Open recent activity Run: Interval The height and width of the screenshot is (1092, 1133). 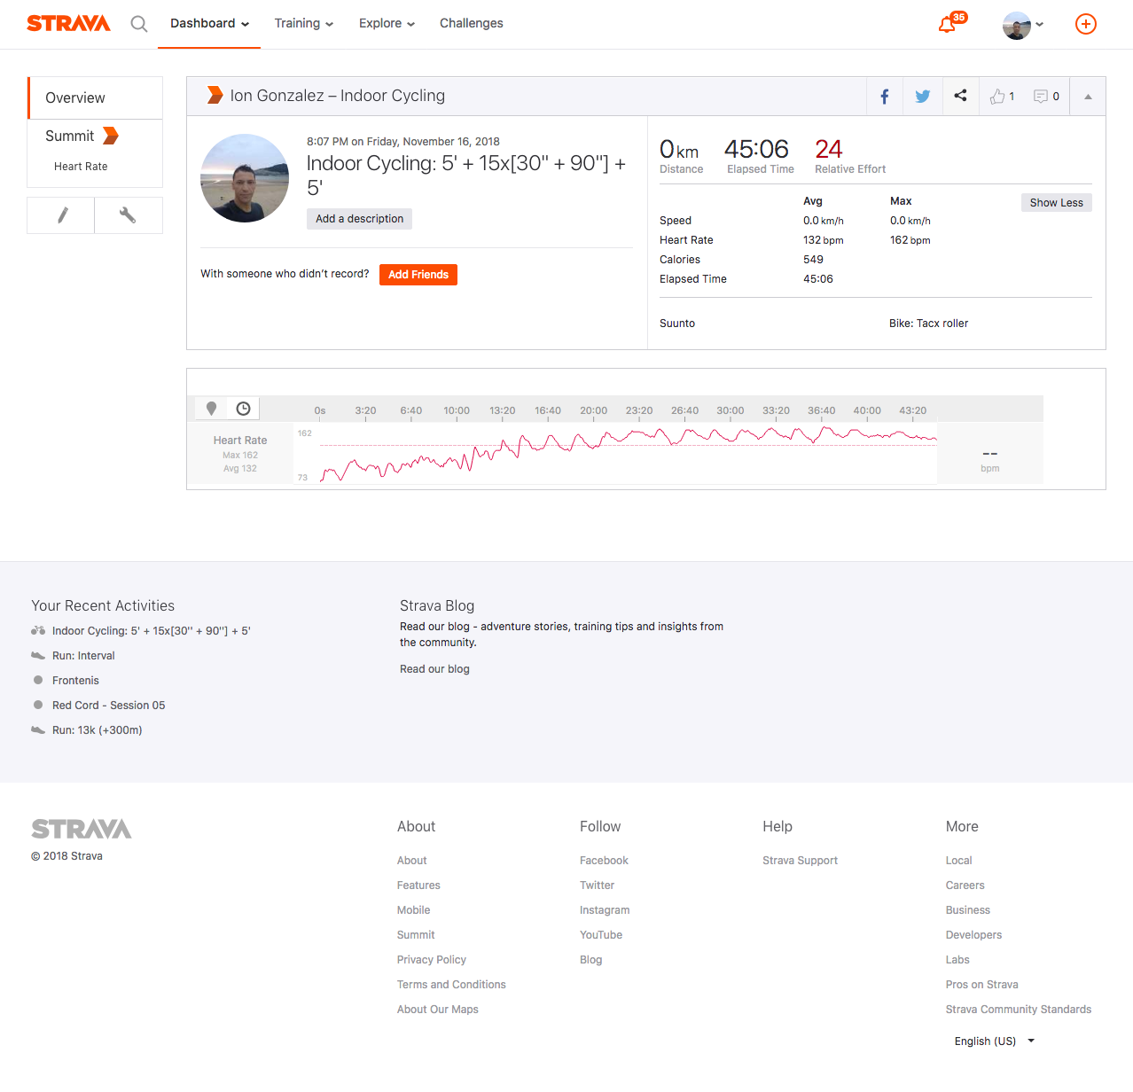click(x=83, y=656)
